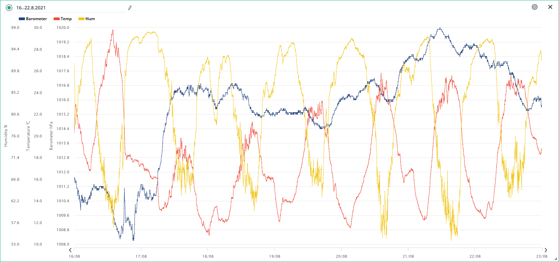Click the pencil icon to rename chart
The image size is (559, 262).
click(130, 8)
